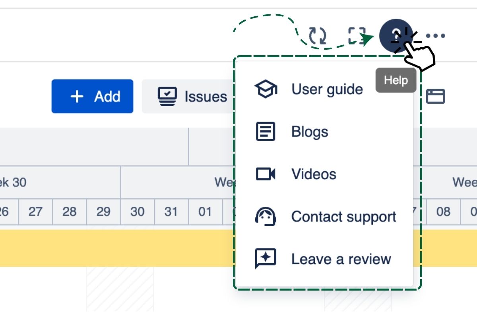Click the Help question mark icon
The width and height of the screenshot is (477, 318).
coord(395,35)
